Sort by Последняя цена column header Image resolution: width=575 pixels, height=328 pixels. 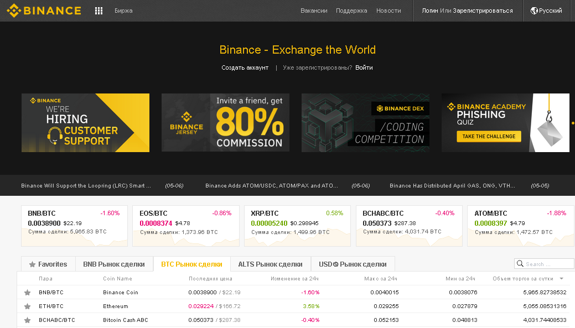tap(210, 279)
